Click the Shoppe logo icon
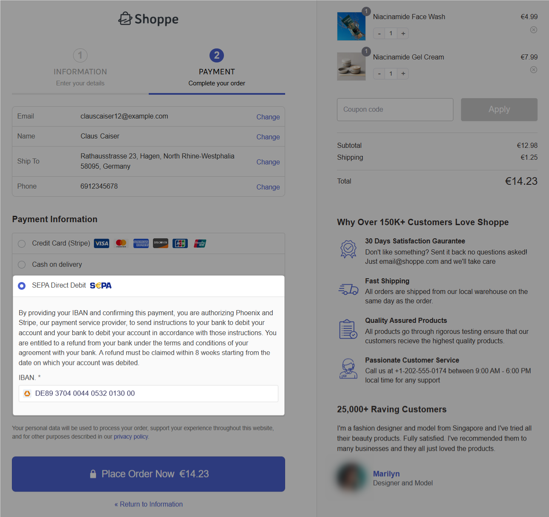This screenshot has height=517, width=549. pyautogui.click(x=125, y=19)
